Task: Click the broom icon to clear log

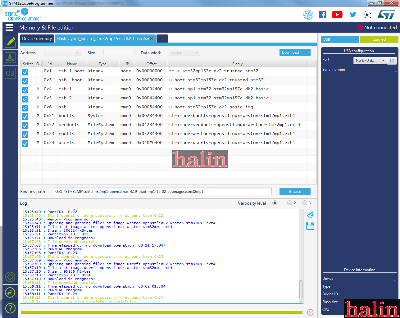Action: coord(310,215)
